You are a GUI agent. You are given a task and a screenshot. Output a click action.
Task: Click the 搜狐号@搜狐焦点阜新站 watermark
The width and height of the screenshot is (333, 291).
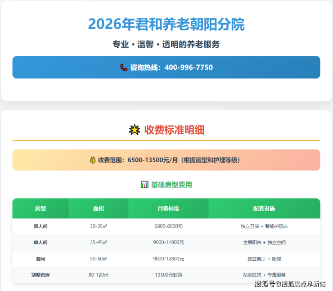coord(290,284)
